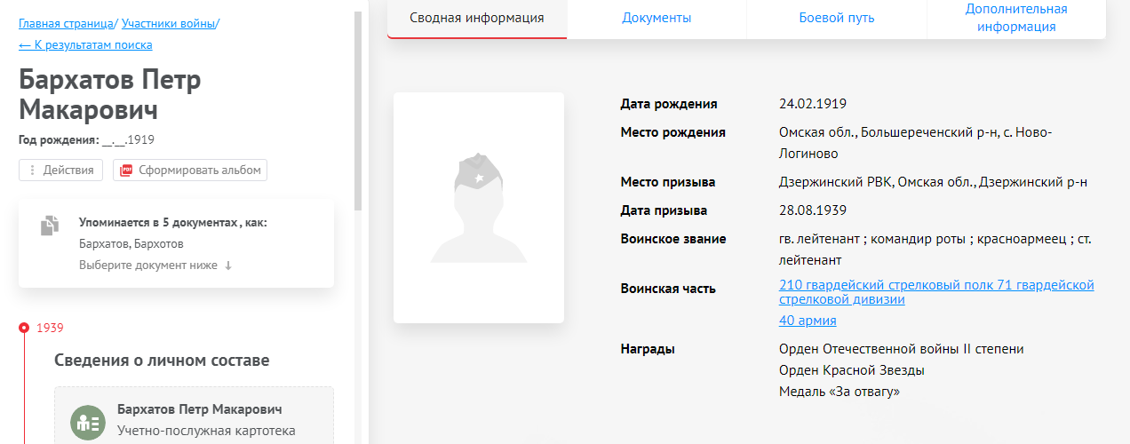Switch to the Документы tab
The width and height of the screenshot is (1130, 444).
point(657,19)
